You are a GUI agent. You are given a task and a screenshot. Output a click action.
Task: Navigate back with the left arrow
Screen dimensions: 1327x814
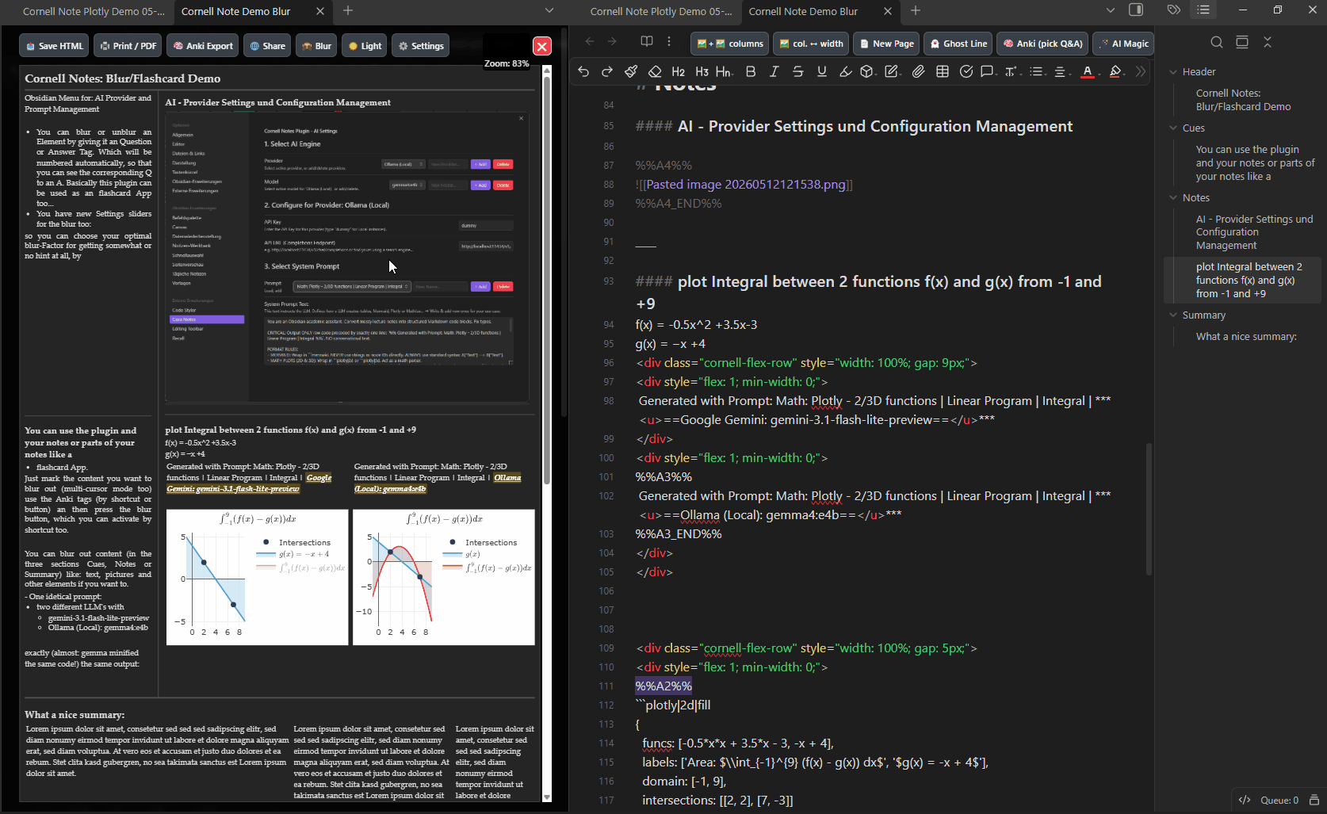[x=589, y=41]
